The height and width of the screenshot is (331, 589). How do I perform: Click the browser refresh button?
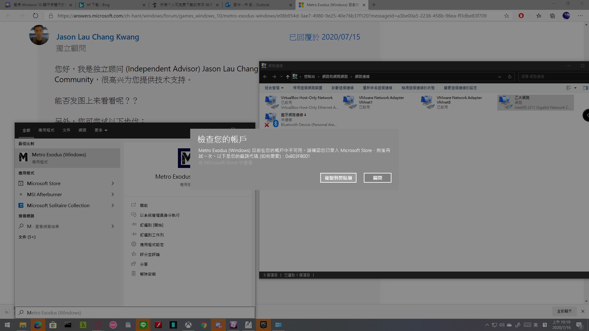(x=36, y=16)
